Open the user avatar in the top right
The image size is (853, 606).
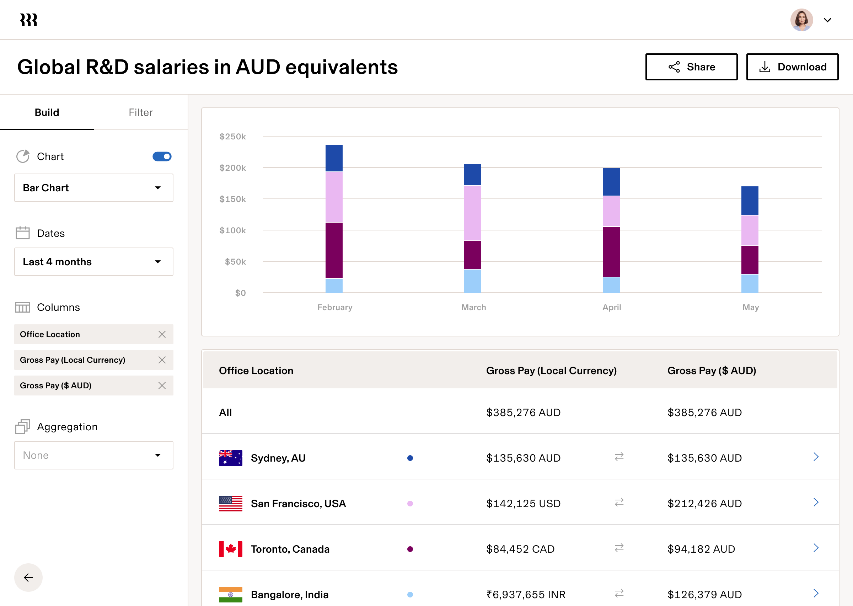point(801,20)
